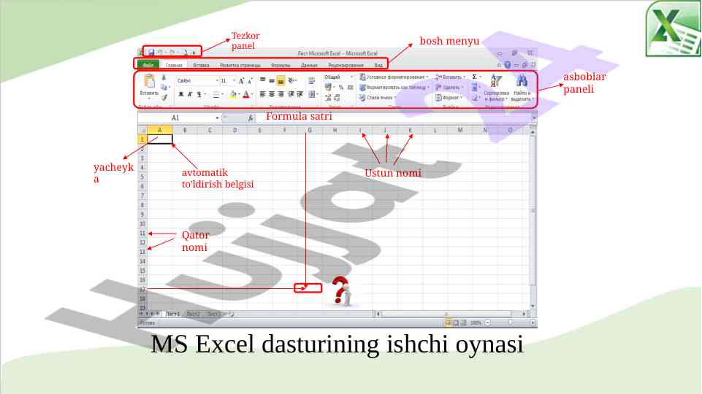The height and width of the screenshot is (394, 702).
Task: Click the Вставить paste clipboard icon
Action: click(149, 82)
